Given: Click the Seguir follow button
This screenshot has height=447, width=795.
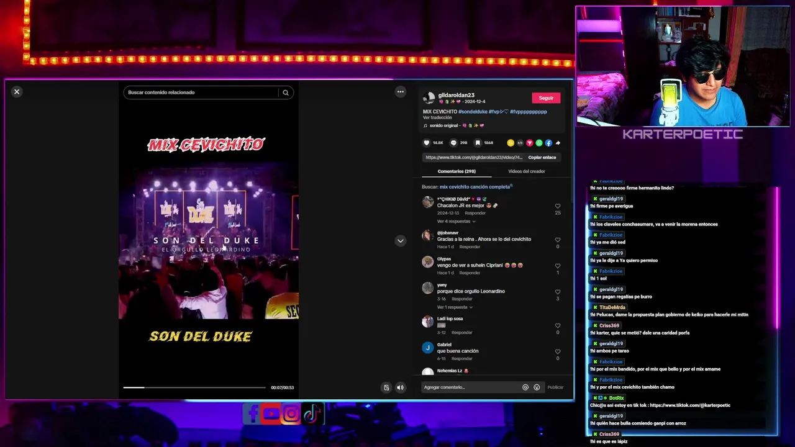Looking at the screenshot, I should 546,98.
